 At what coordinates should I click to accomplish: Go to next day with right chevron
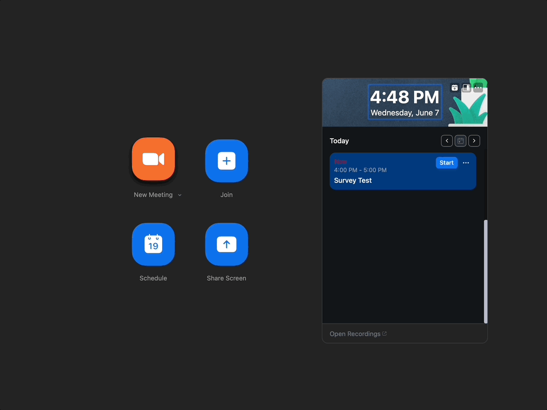pyautogui.click(x=474, y=141)
